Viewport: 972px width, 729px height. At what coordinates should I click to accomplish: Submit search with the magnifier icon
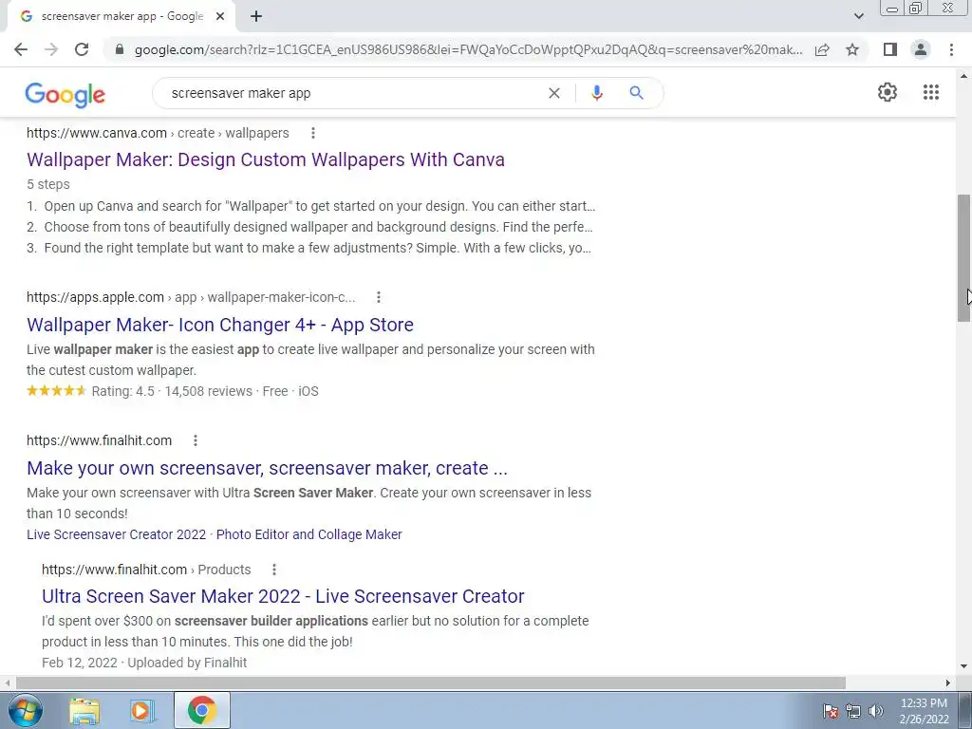click(636, 93)
